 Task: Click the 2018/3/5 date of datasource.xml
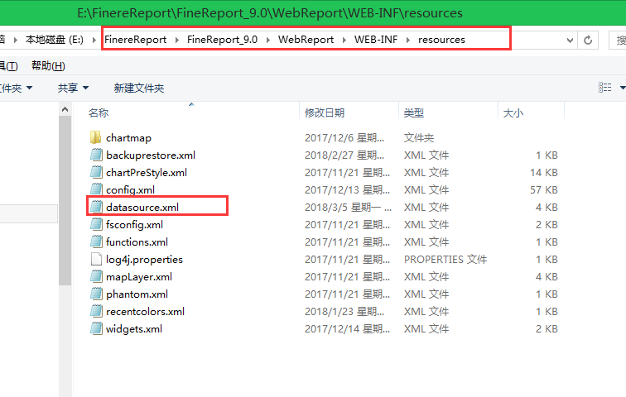(348, 208)
